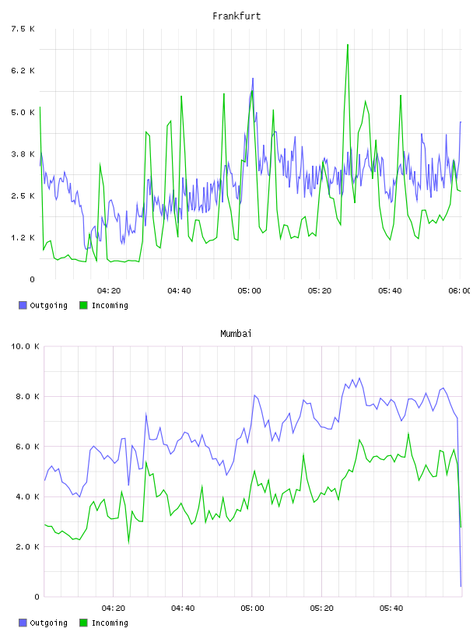The width and height of the screenshot is (473, 635).
Task: Click the 6.0 K axis label in Mumbai
Action: point(27,446)
